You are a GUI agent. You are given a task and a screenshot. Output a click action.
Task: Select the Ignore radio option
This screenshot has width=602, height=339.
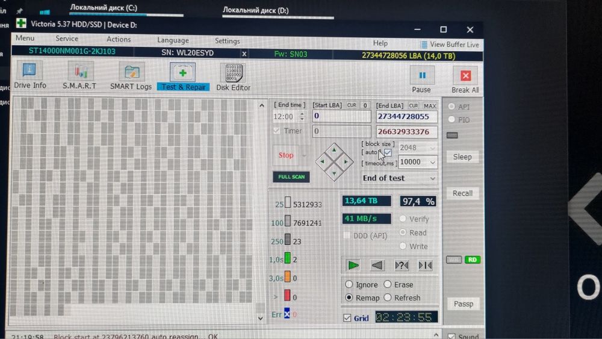tap(349, 284)
